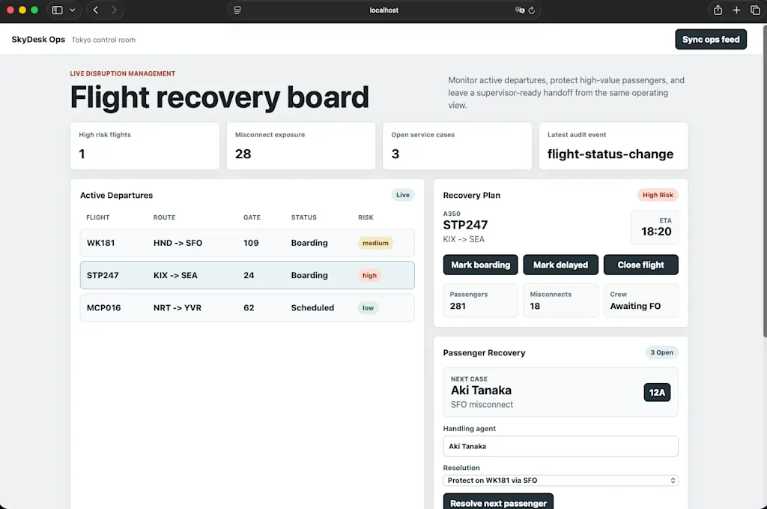
Task: Click the high risk badge for STP247
Action: [x=369, y=275]
